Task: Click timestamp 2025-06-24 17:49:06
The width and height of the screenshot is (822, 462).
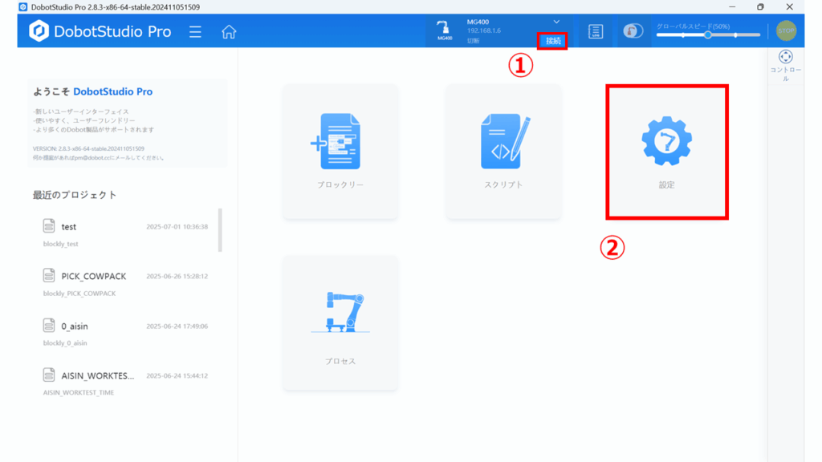Action: coord(177,326)
